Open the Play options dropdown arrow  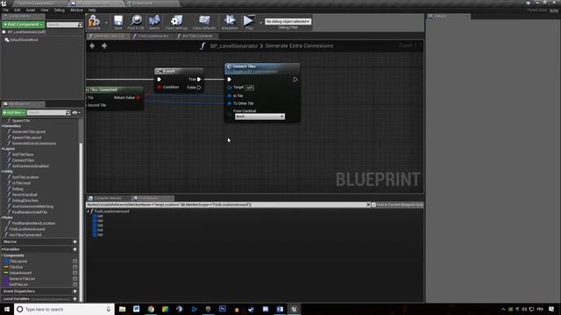(260, 23)
